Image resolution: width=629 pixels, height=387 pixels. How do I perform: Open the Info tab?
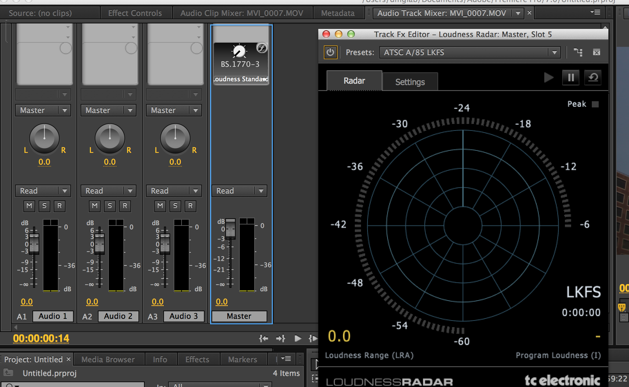tap(160, 359)
